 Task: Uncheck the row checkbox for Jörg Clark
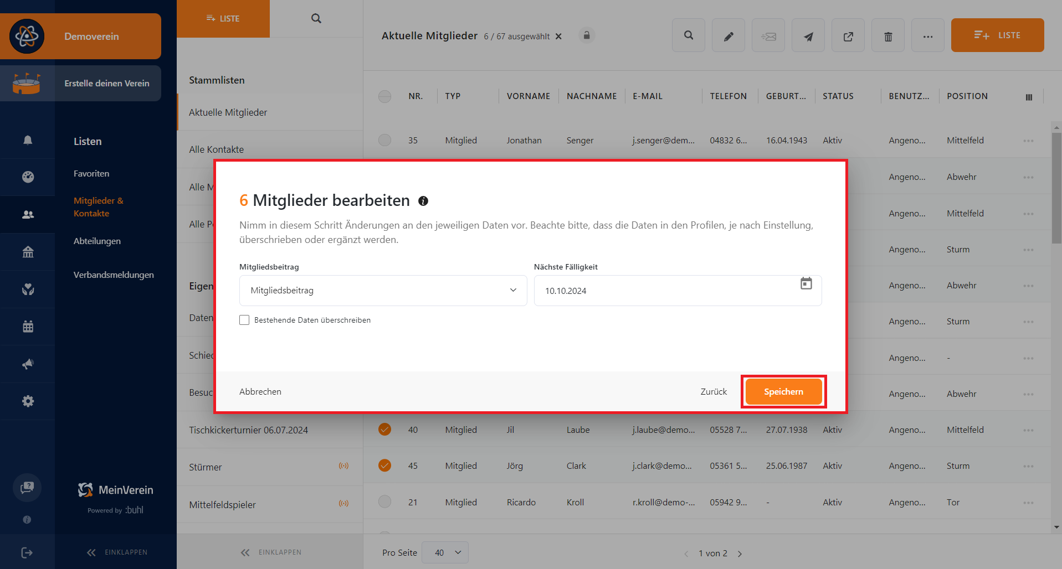pos(384,465)
